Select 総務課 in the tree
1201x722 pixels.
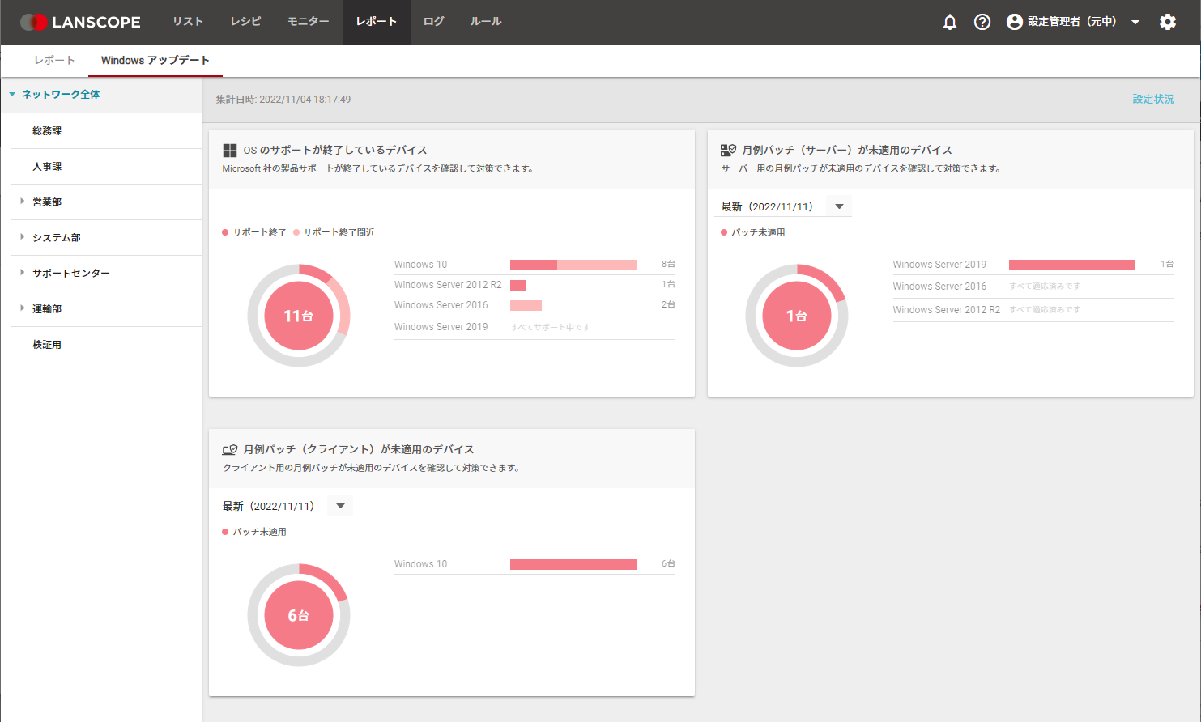[47, 131]
